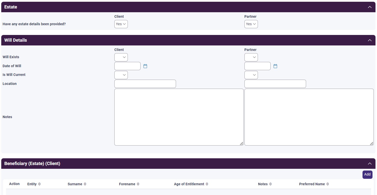Open the Client estate details dropdown
Screen dimensions: 377x195
click(x=121, y=24)
